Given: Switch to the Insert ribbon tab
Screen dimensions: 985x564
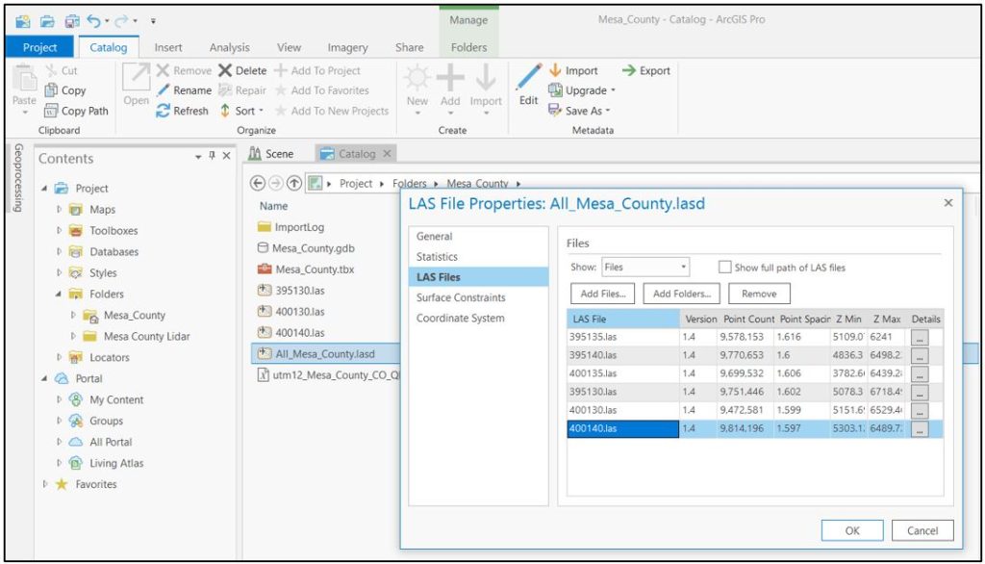Looking at the screenshot, I should [x=167, y=46].
